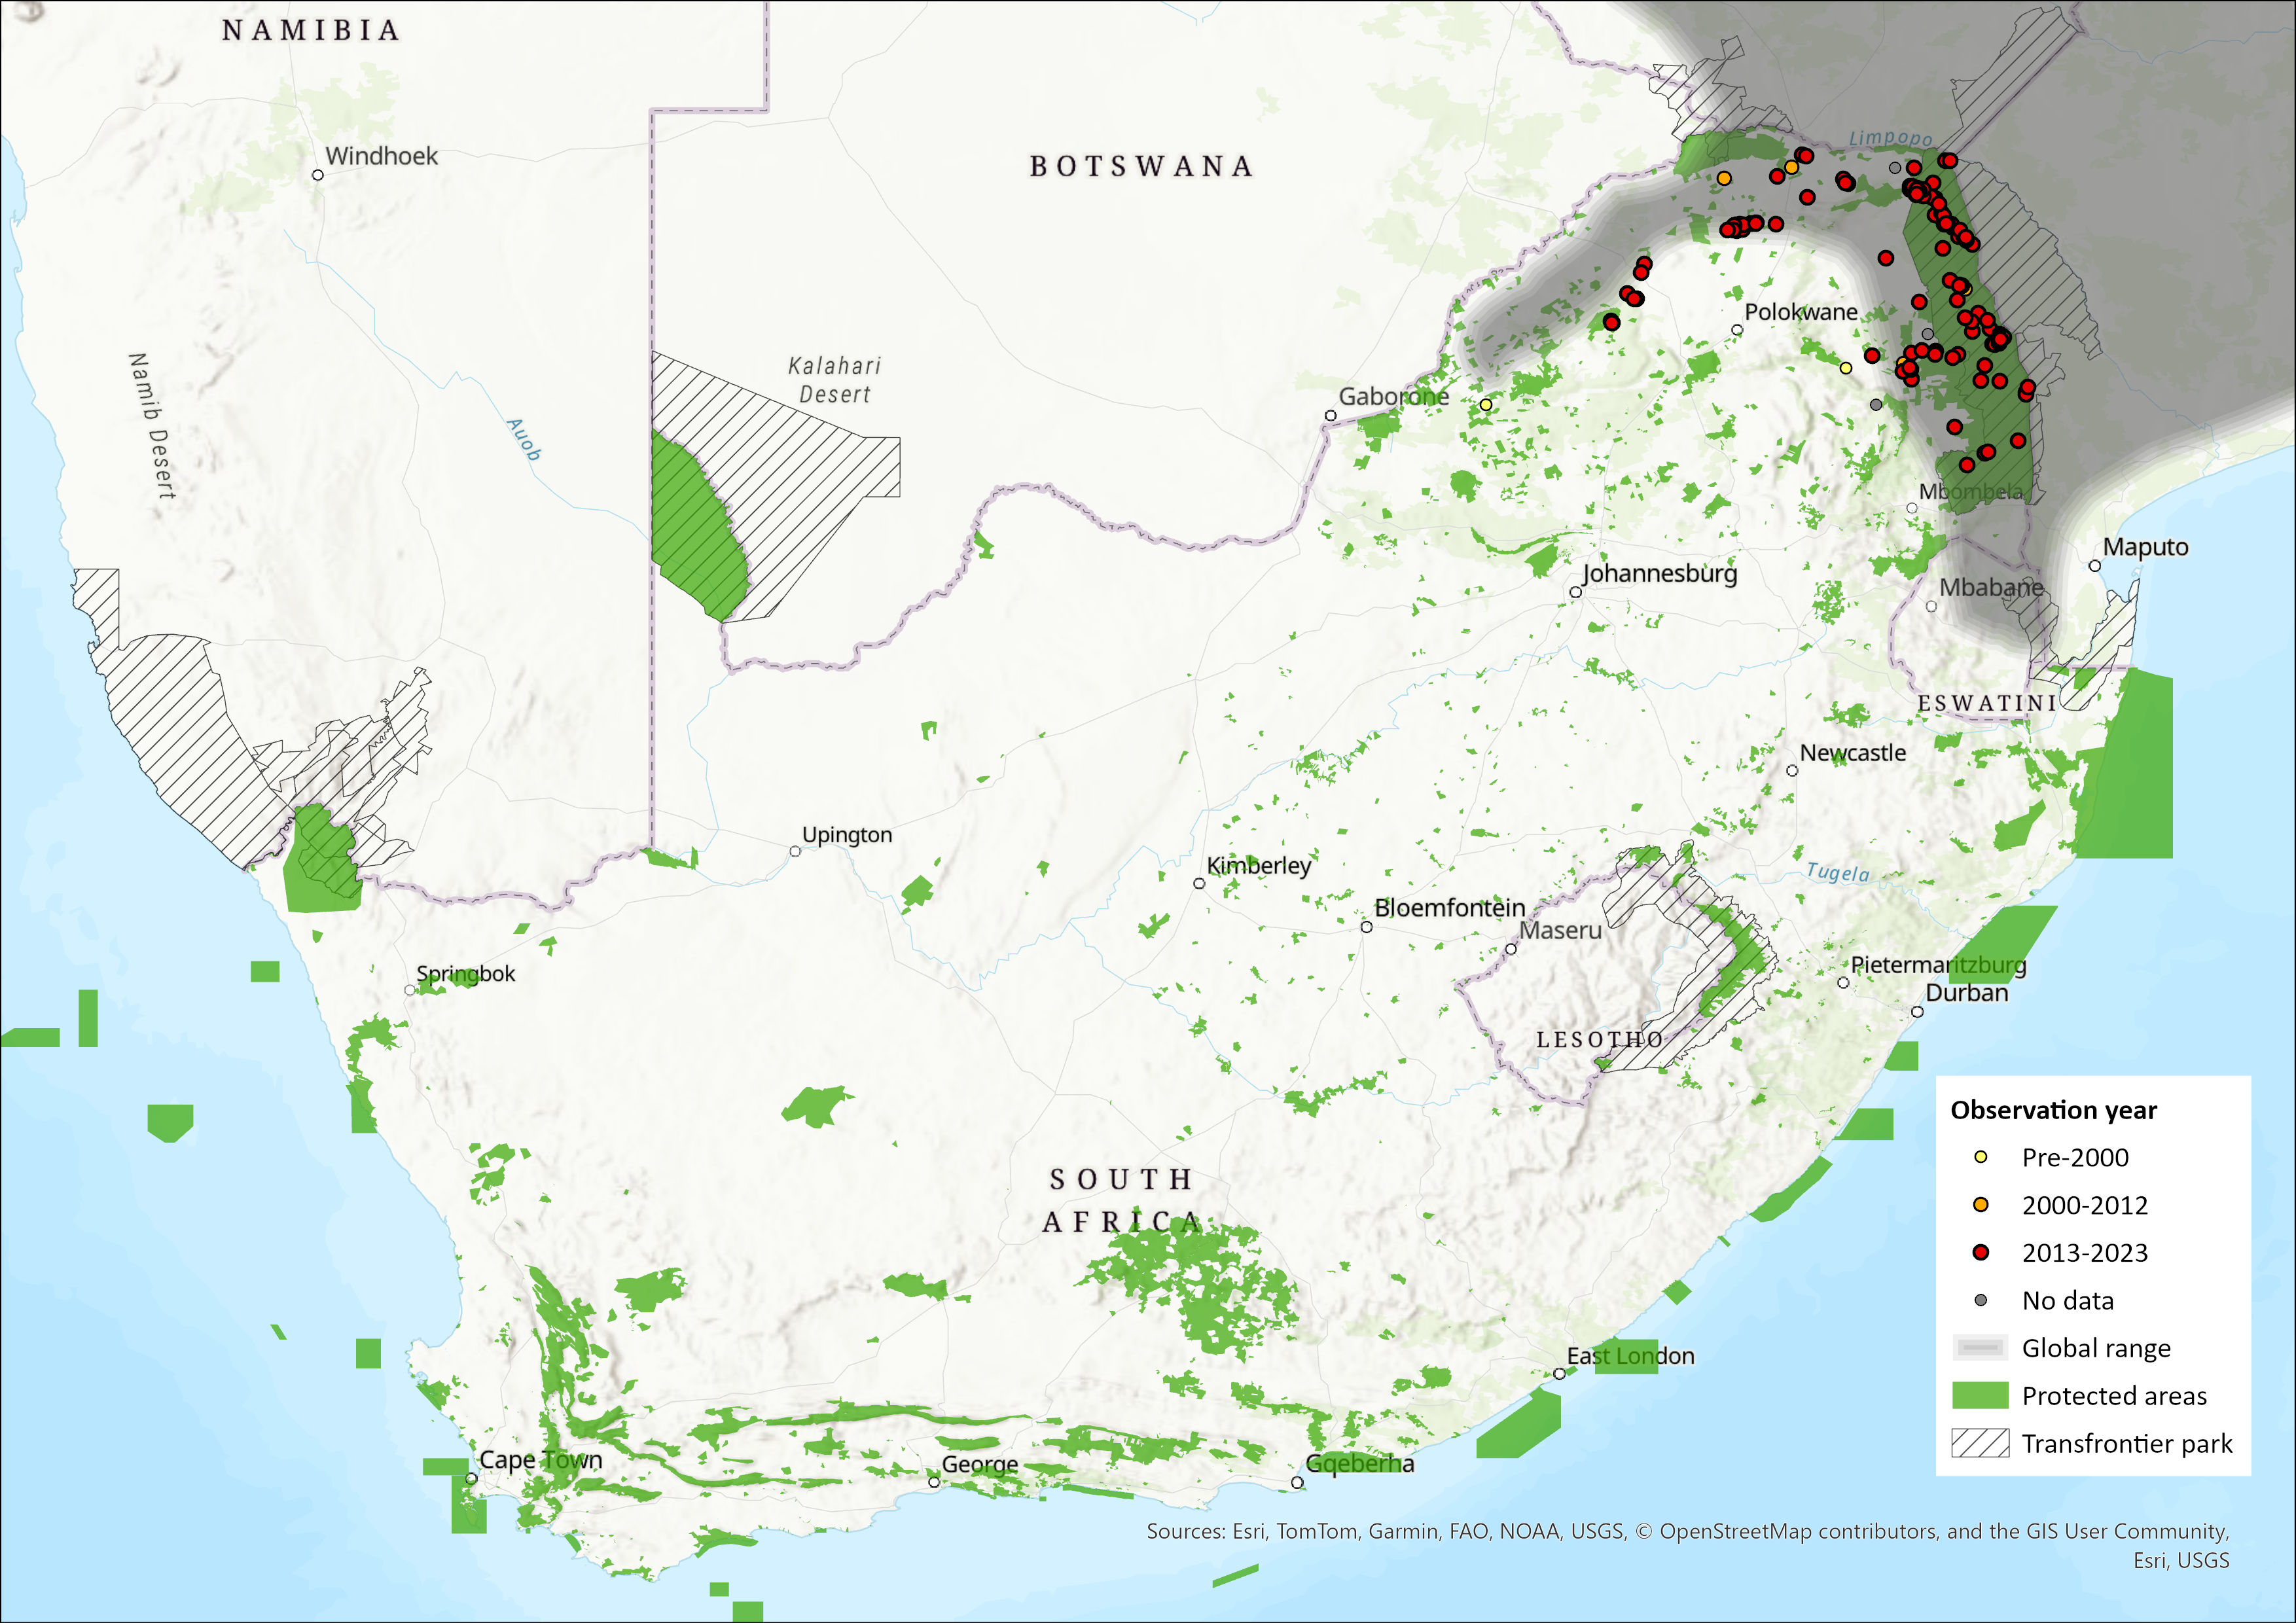Click the Windhoek city marker circle
Image resolution: width=2296 pixels, height=1623 pixels.
(x=318, y=175)
